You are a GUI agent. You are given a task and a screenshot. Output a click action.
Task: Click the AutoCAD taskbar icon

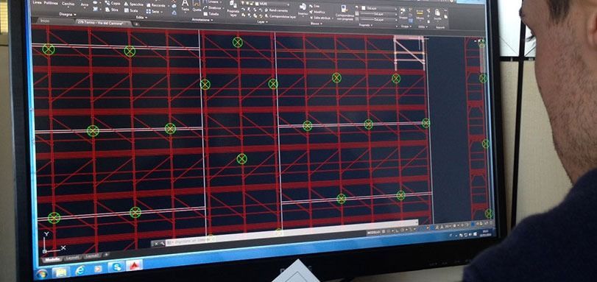[x=134, y=265]
